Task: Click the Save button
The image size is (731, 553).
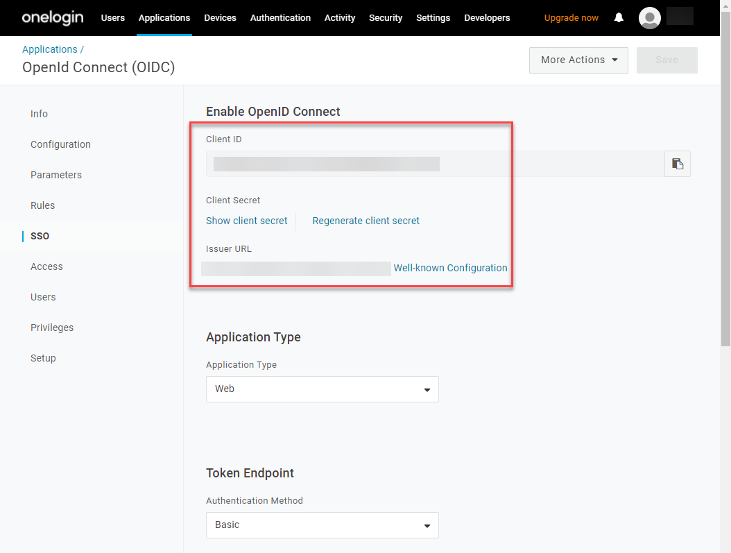Action: click(666, 60)
